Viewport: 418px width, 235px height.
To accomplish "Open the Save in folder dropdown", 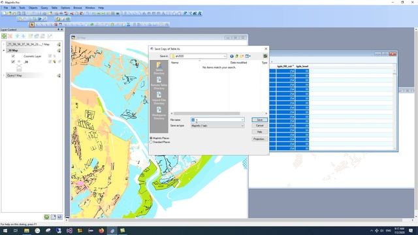I will click(225, 56).
